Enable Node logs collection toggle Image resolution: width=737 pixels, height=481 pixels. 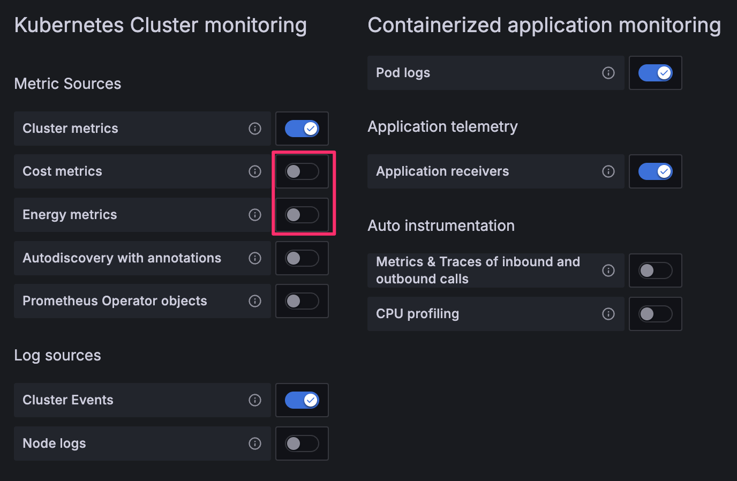coord(302,444)
